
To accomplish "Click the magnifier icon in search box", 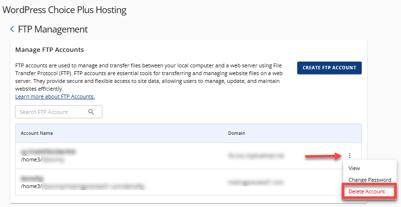I will point(91,112).
